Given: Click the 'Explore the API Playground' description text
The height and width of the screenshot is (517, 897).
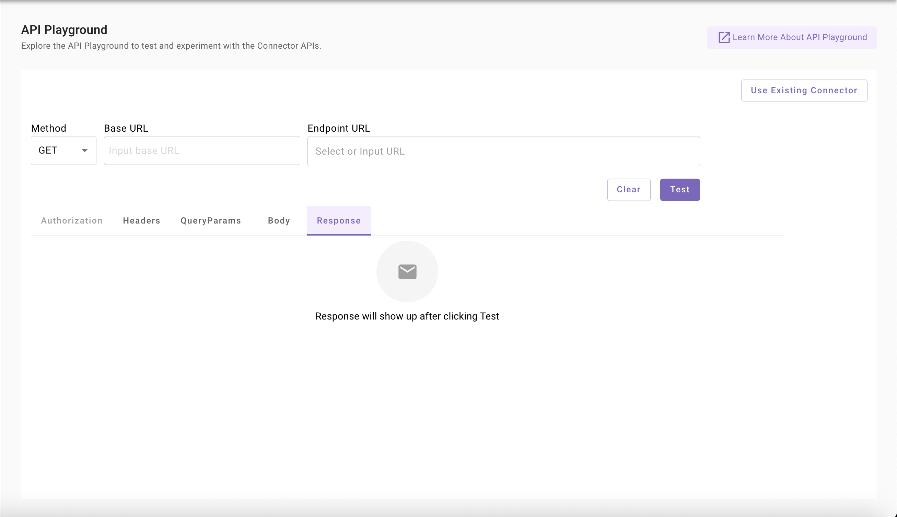Looking at the screenshot, I should [171, 46].
